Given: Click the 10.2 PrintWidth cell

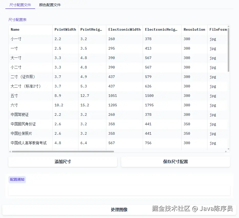Looking at the screenshot, I should (65, 105).
